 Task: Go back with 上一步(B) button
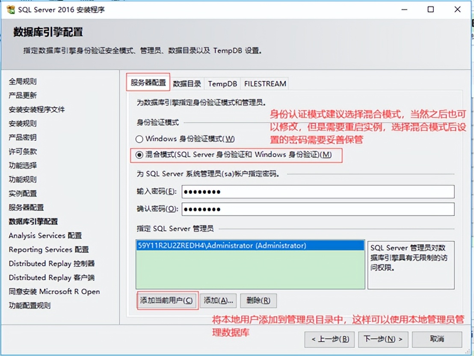[329, 339]
